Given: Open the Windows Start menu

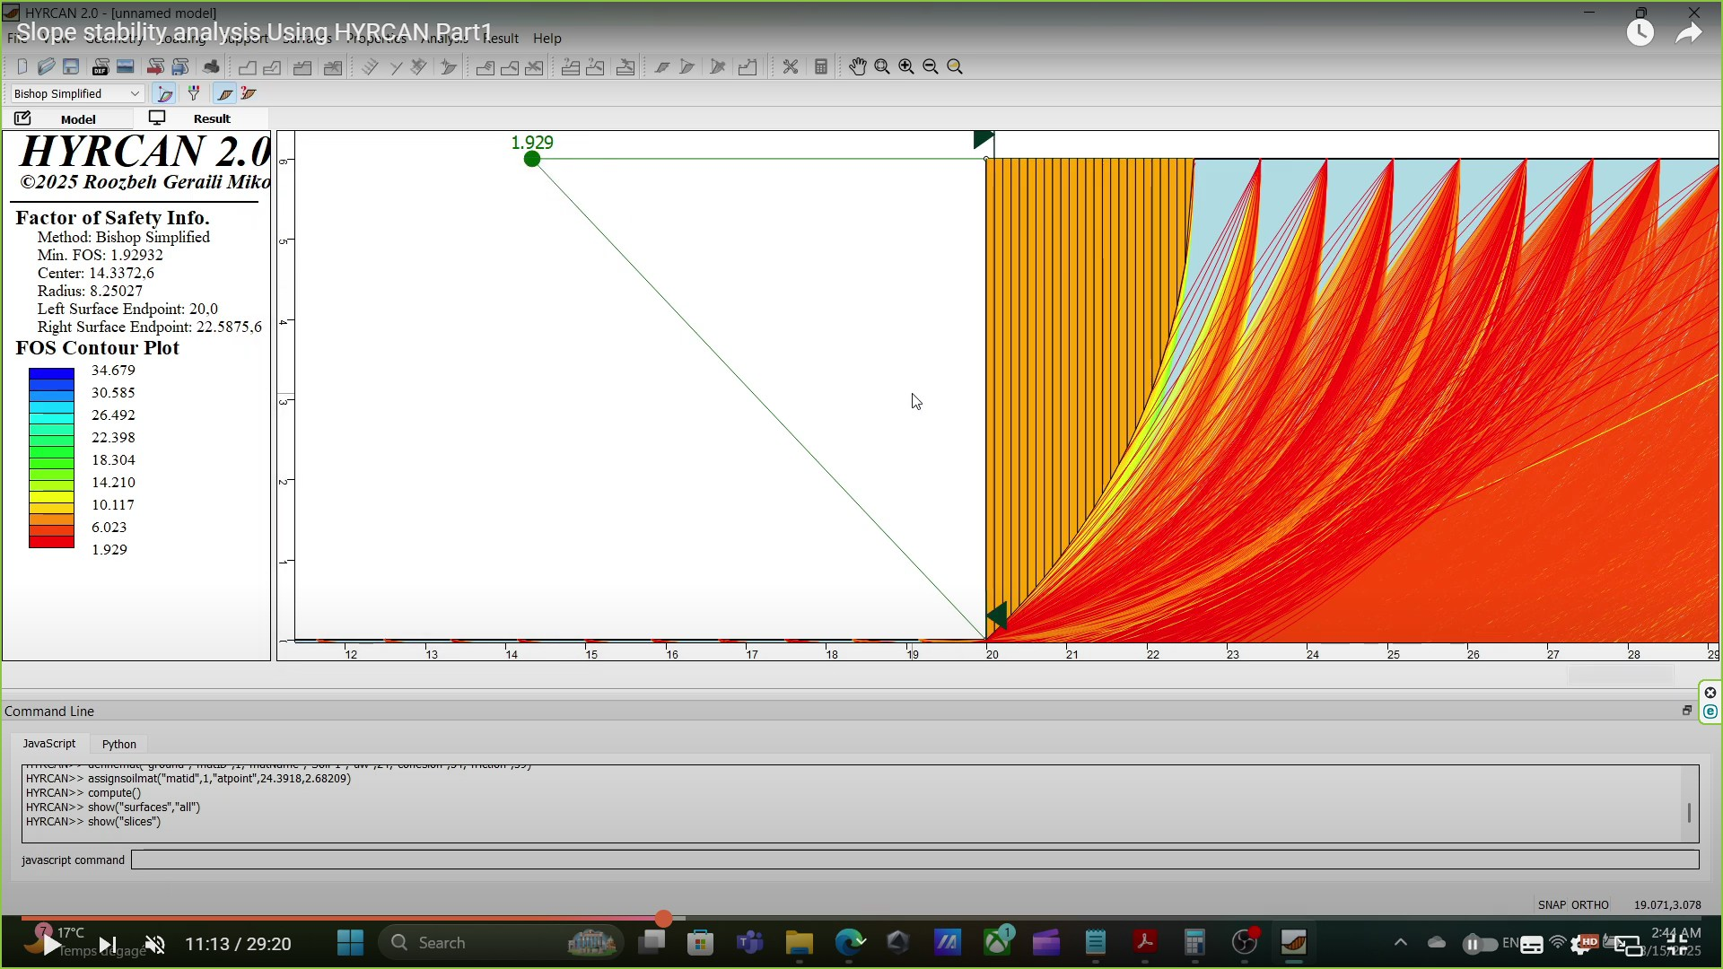Looking at the screenshot, I should pos(350,943).
